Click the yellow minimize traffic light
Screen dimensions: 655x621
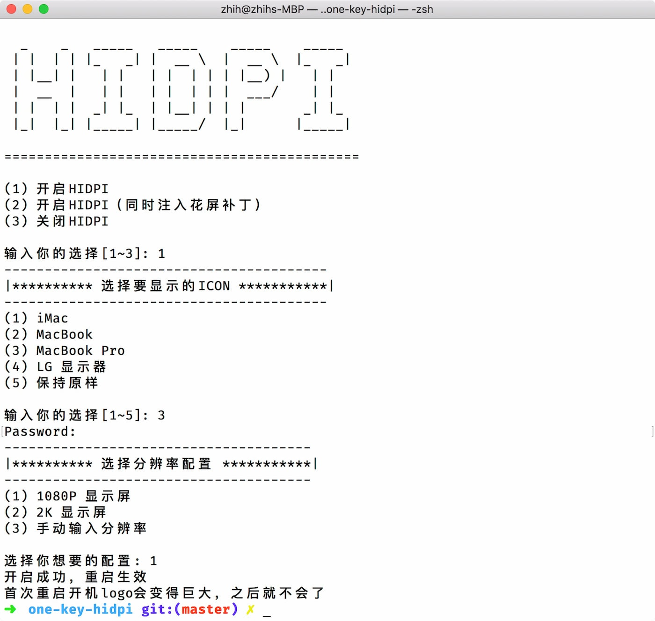[27, 8]
